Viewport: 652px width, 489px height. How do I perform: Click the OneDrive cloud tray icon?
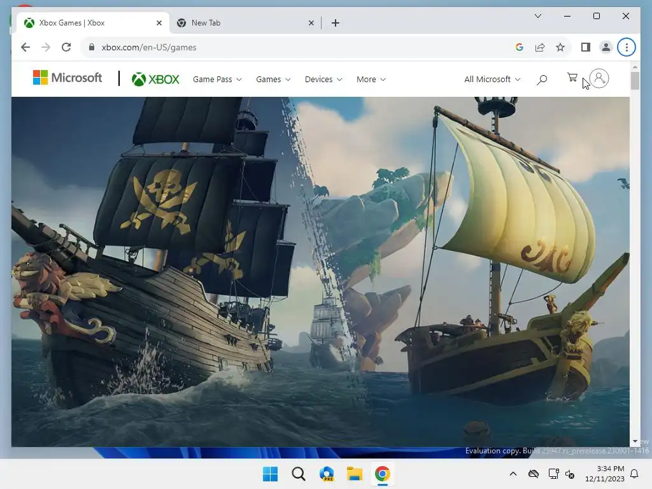[x=534, y=474]
